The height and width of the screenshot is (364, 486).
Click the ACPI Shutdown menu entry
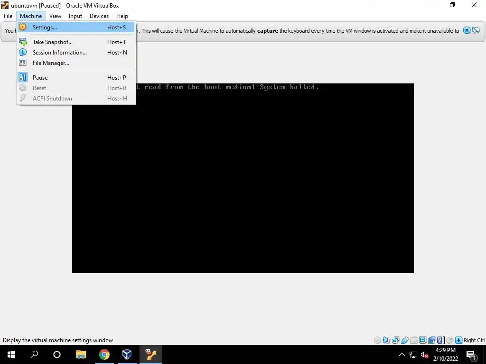click(76, 99)
